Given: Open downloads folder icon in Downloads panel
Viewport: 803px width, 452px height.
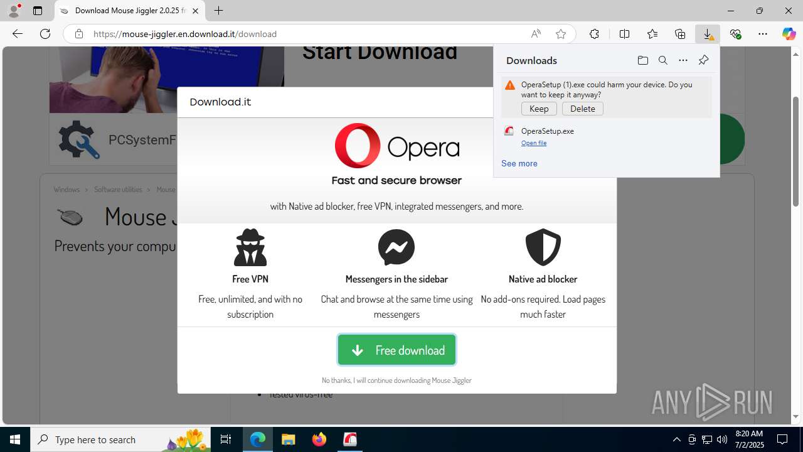Looking at the screenshot, I should click(642, 60).
